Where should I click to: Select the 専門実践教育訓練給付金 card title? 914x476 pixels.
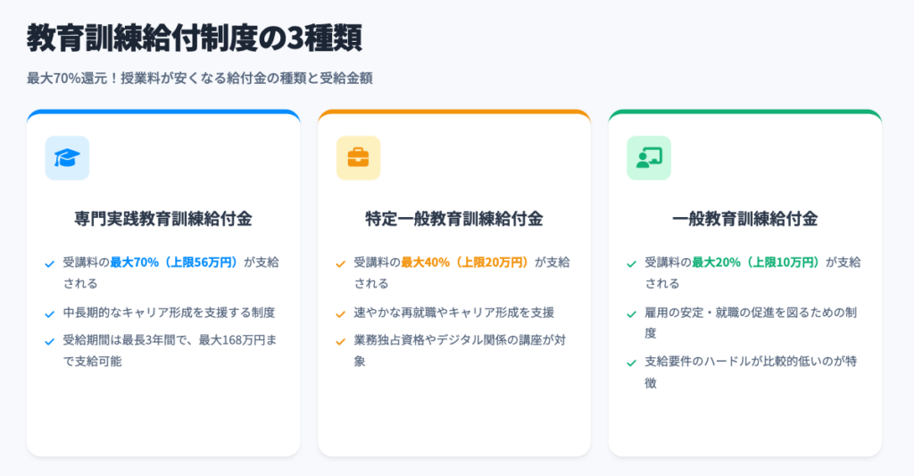coord(163,219)
